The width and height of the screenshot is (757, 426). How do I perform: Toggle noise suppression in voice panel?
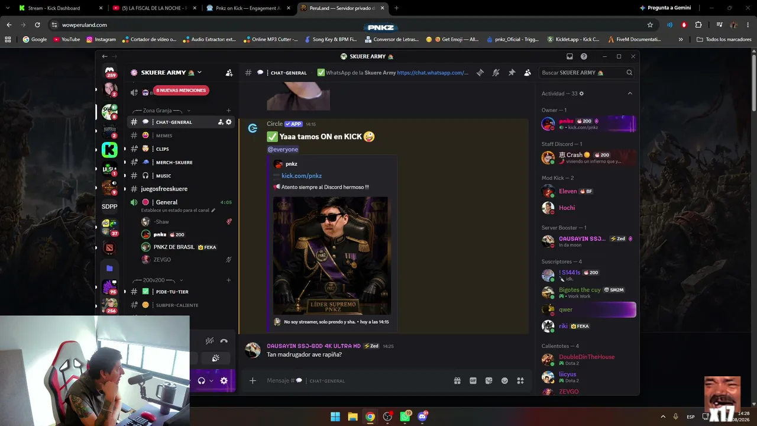click(209, 341)
